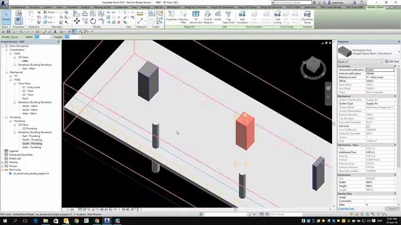Click the Chrome taskbar icon

(76, 221)
